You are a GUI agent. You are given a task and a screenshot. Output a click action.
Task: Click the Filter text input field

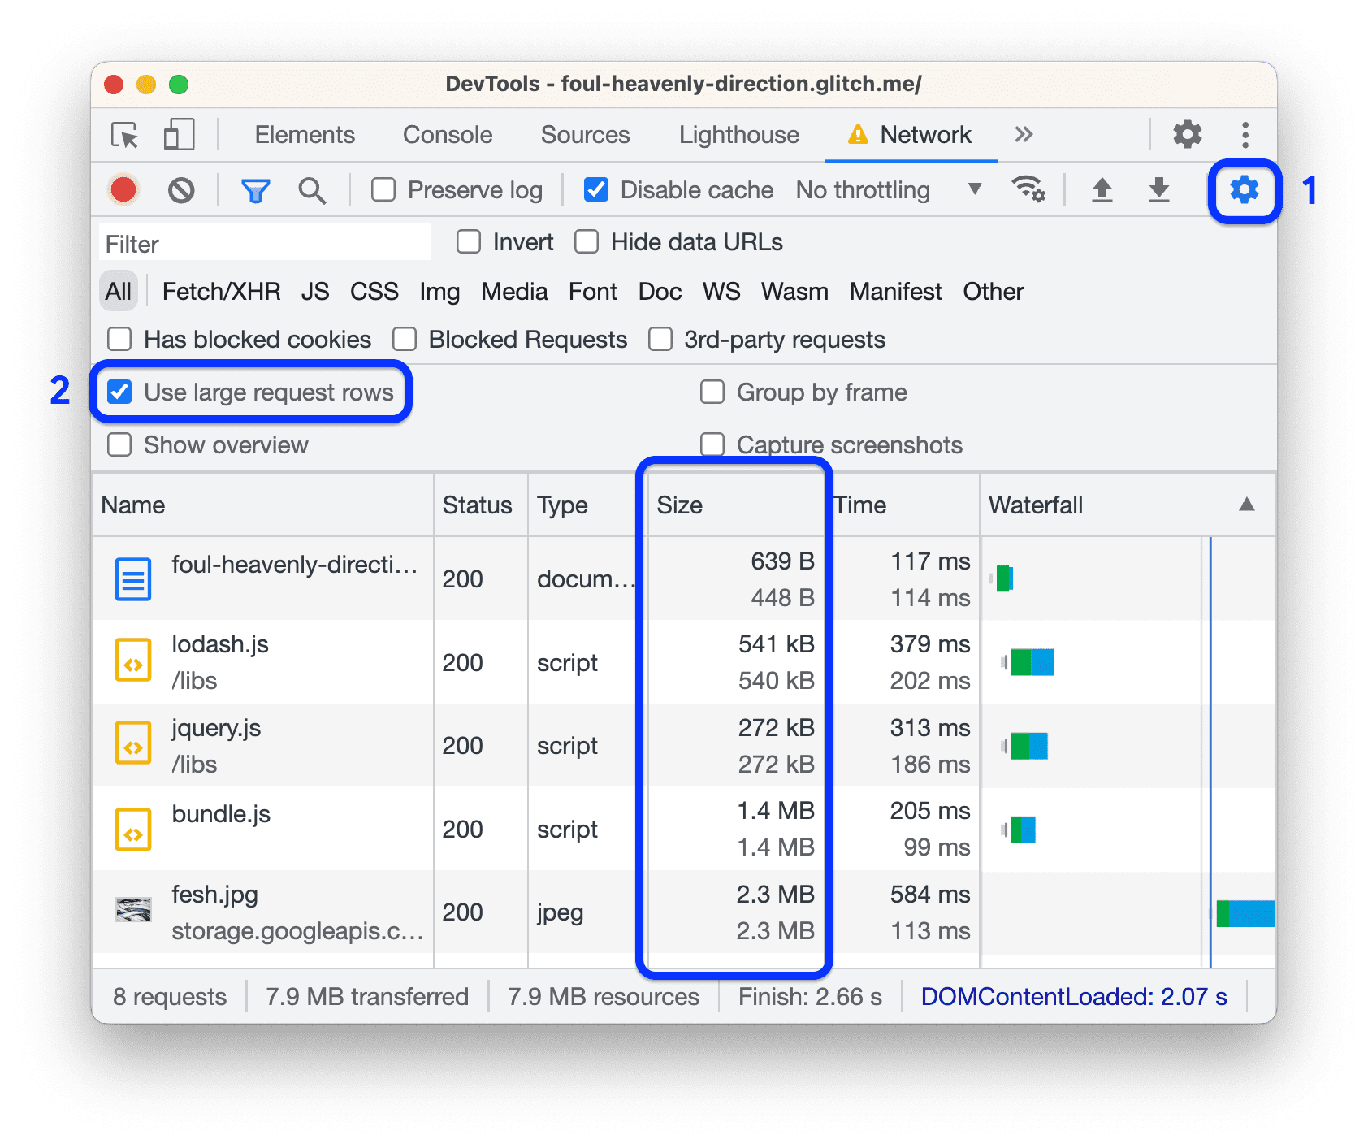pos(265,244)
